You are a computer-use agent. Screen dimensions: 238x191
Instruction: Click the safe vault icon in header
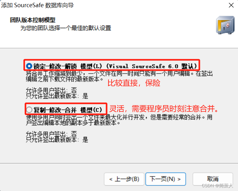point(225,25)
